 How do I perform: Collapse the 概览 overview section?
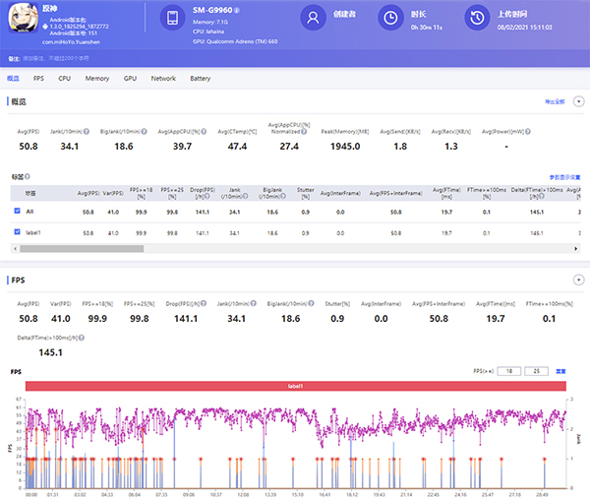(x=578, y=100)
